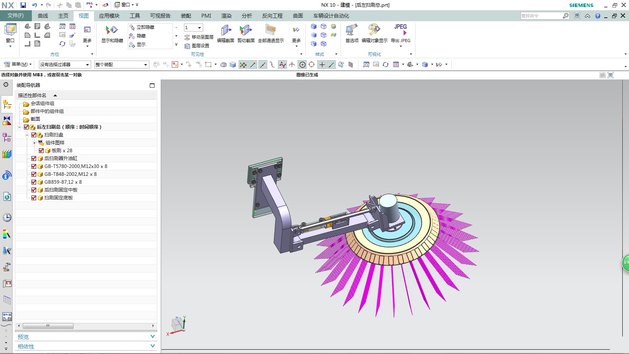Viewport: 629px width, 354px height.
Task: Switch to the Analysis (分析) tab
Action: click(x=247, y=16)
